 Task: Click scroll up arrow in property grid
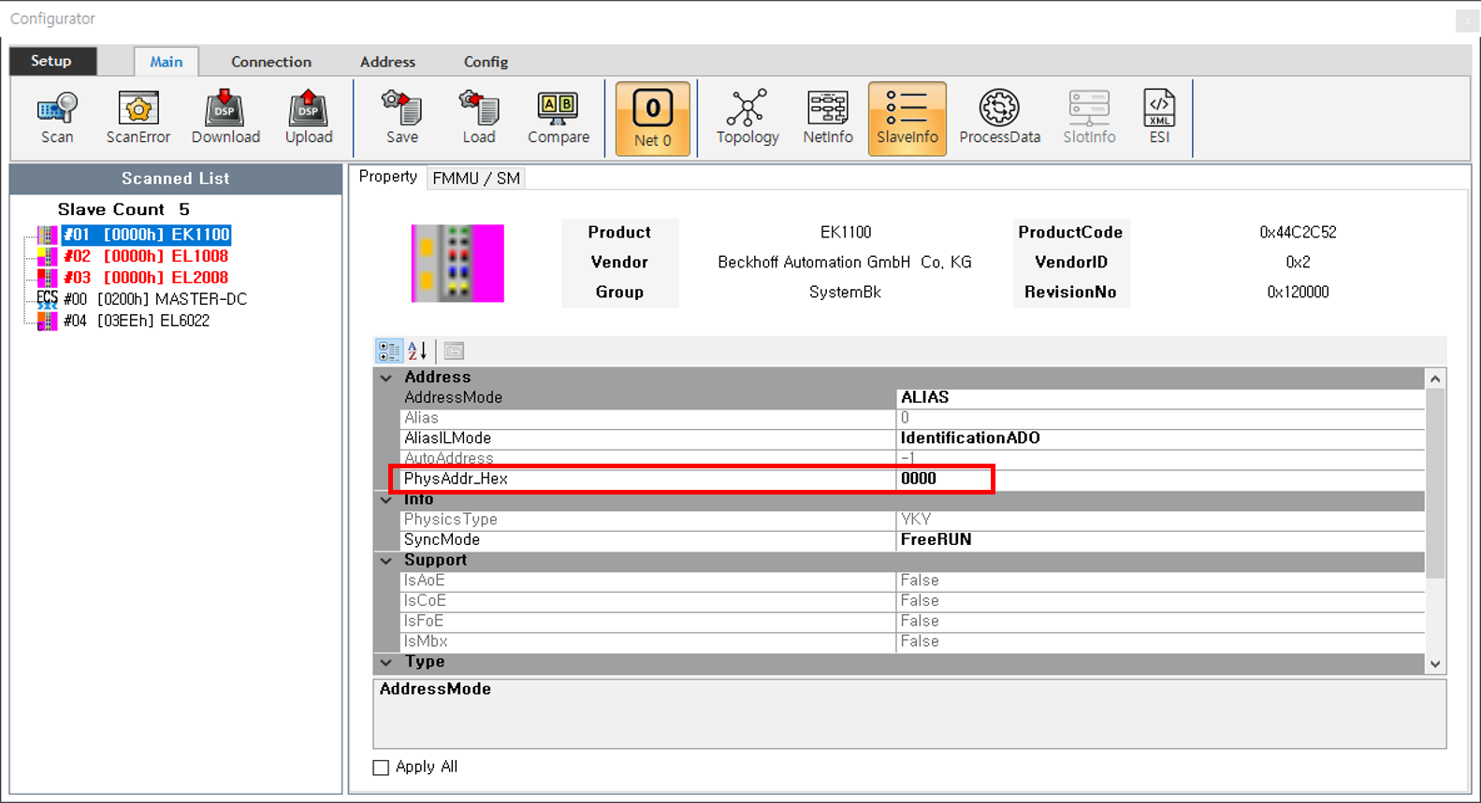click(x=1435, y=379)
